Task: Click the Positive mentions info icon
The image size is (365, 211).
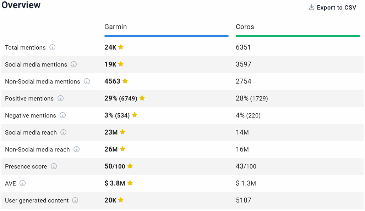Action: [x=60, y=98]
